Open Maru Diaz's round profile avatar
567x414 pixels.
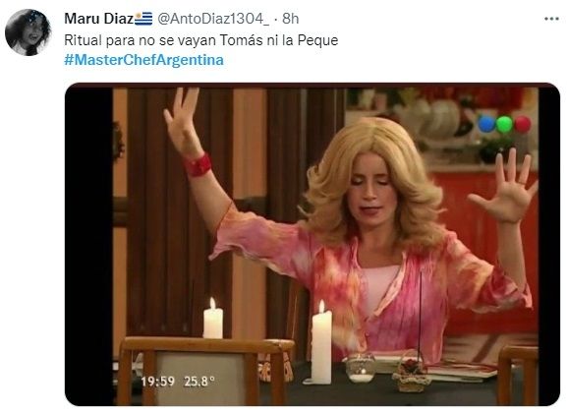[x=28, y=32]
